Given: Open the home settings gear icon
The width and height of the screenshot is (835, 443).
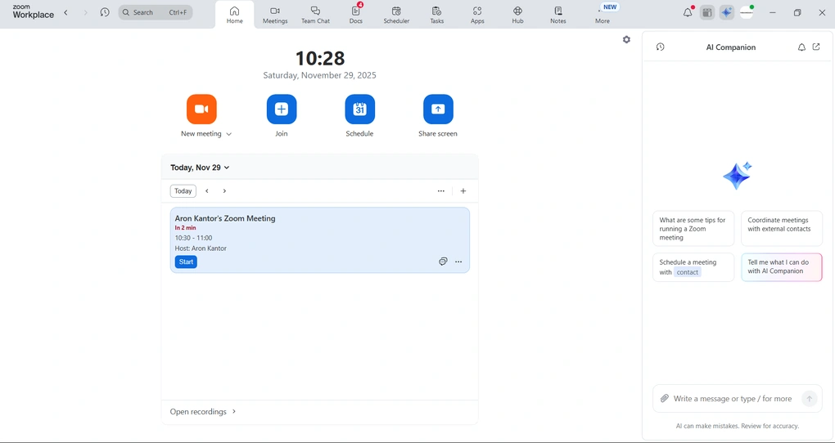Looking at the screenshot, I should (626, 39).
